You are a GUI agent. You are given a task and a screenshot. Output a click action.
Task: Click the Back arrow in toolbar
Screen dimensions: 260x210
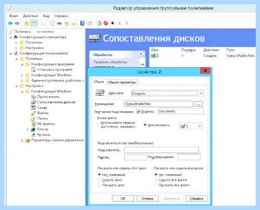(x=10, y=23)
